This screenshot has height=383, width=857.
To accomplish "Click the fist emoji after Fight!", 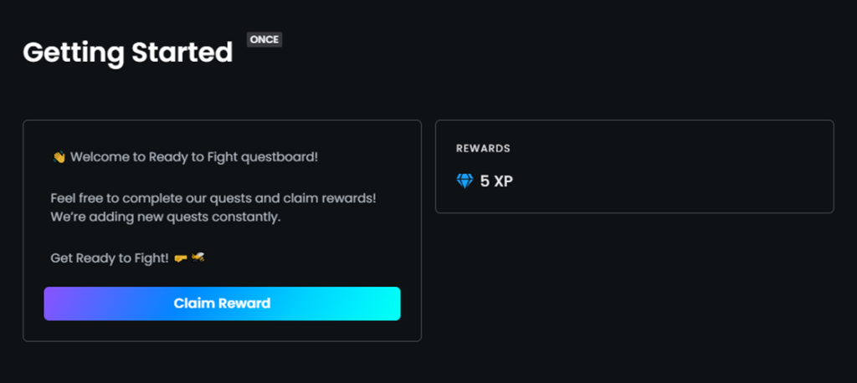I will click(x=180, y=258).
